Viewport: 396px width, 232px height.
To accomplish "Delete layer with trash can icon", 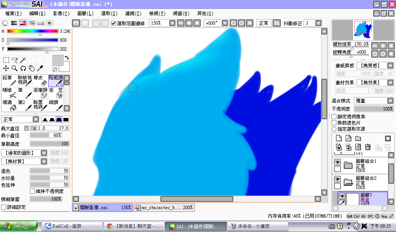I will tap(368, 147).
